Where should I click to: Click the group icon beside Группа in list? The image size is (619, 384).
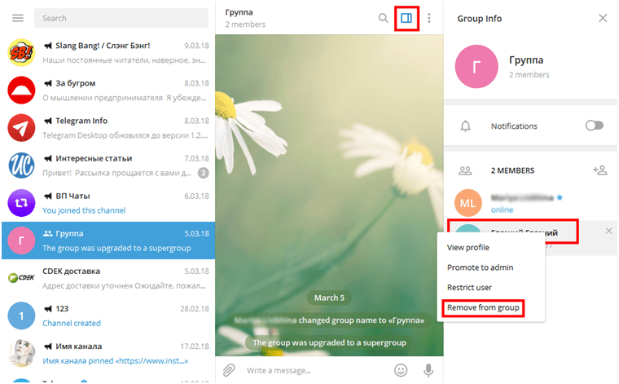(x=48, y=233)
